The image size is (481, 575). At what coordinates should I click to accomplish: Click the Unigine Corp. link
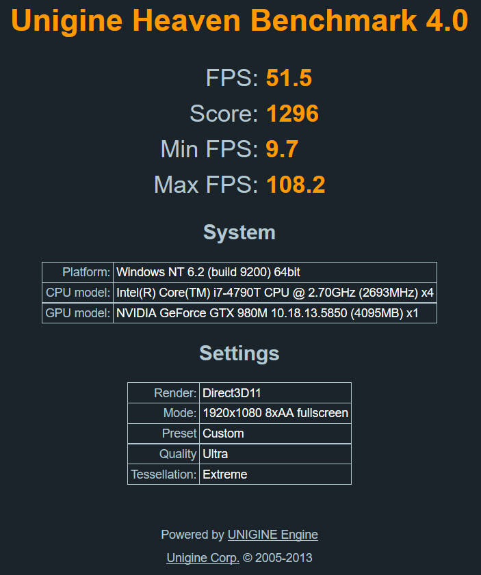click(x=203, y=558)
